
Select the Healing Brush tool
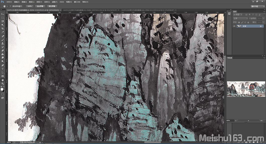point(3,36)
